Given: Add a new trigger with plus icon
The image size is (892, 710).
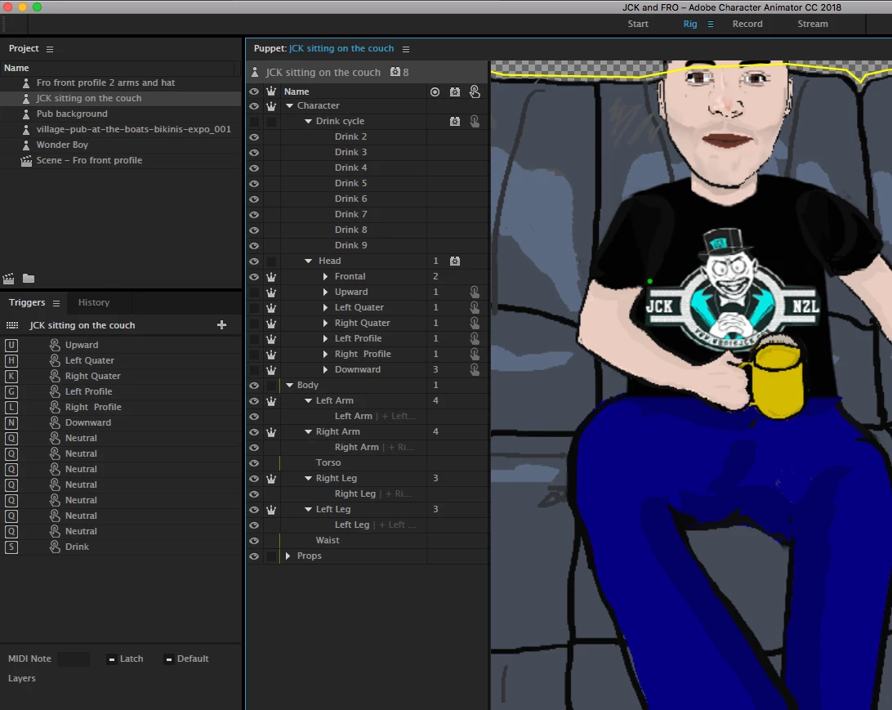Looking at the screenshot, I should 222,325.
